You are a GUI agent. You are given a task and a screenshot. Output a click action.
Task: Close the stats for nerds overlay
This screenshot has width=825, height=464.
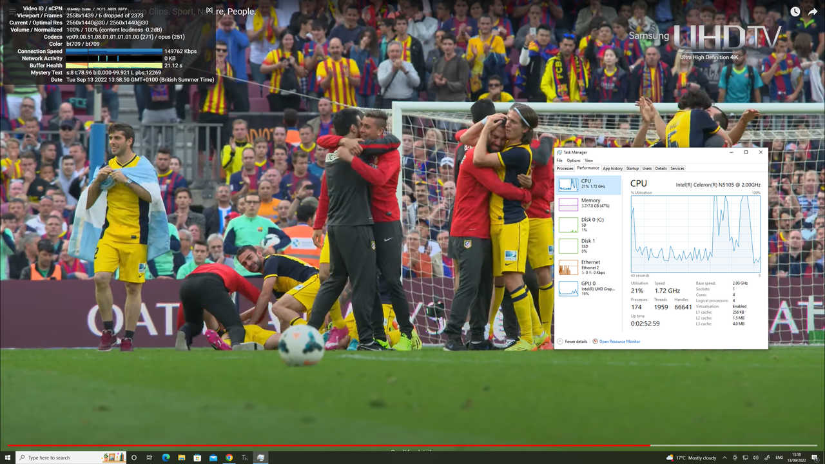[x=209, y=10]
